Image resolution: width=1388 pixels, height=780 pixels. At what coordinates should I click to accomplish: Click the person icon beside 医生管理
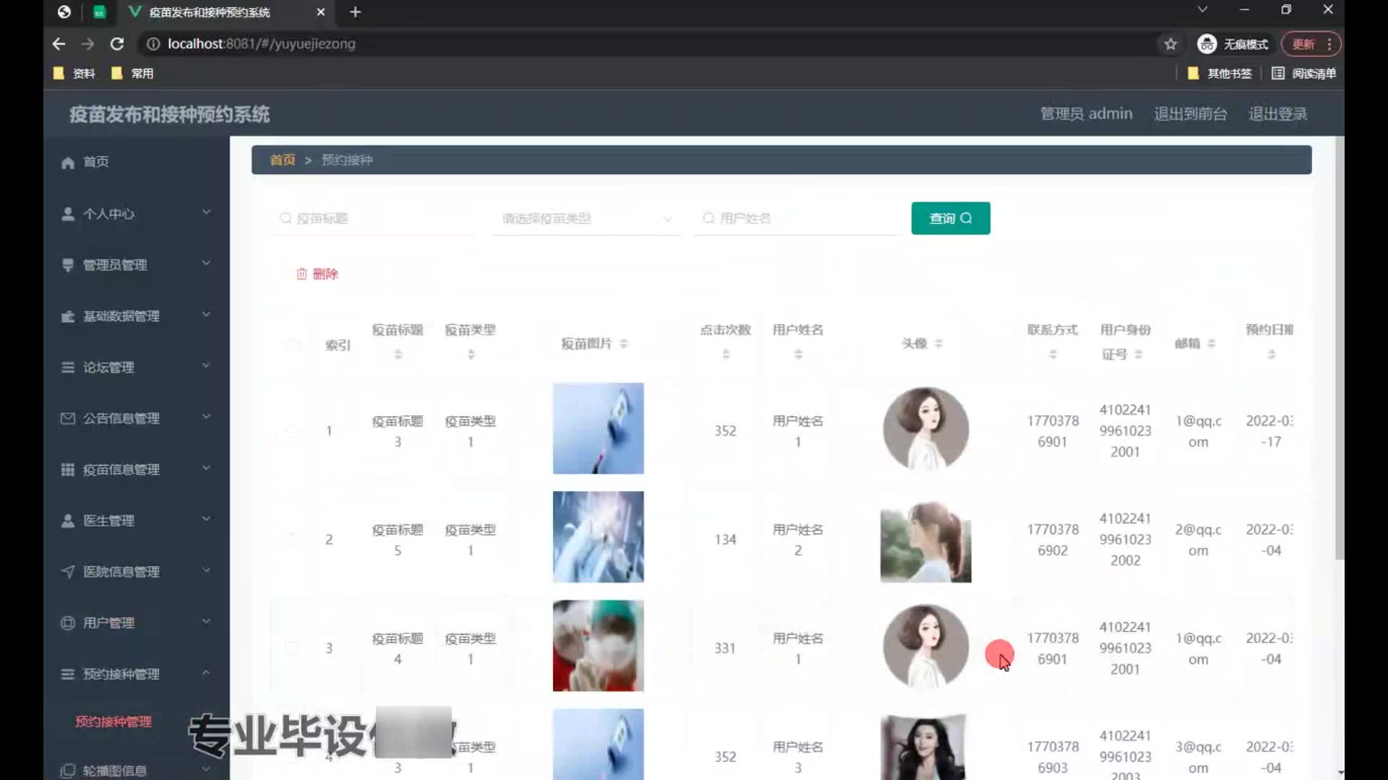pyautogui.click(x=68, y=521)
